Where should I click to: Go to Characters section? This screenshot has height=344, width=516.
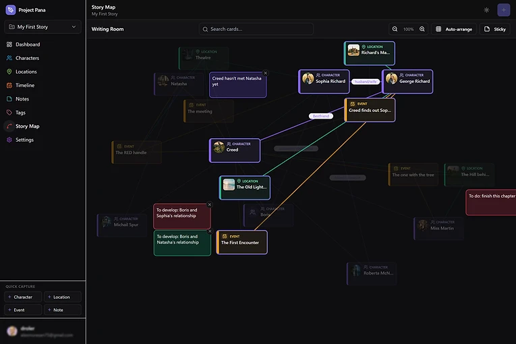[27, 58]
